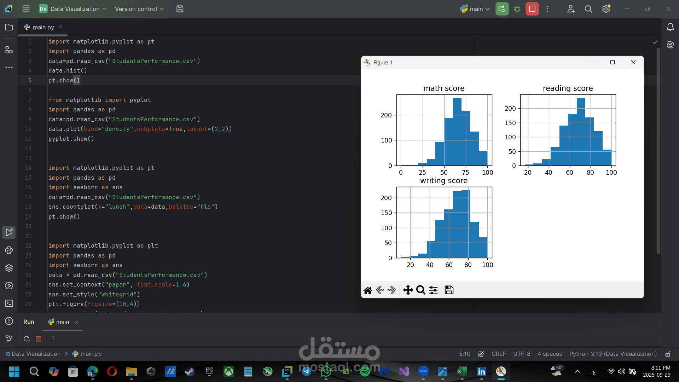The image size is (679, 382).
Task: Stop the running main process
Action: pos(532,9)
